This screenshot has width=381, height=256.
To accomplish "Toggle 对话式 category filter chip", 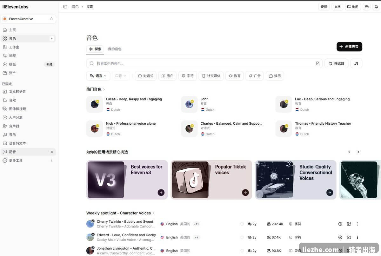I will (146, 76).
